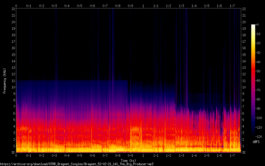Select the +0 white top of color bar
This screenshot has width=265, height=166.
pyautogui.click(x=253, y=25)
